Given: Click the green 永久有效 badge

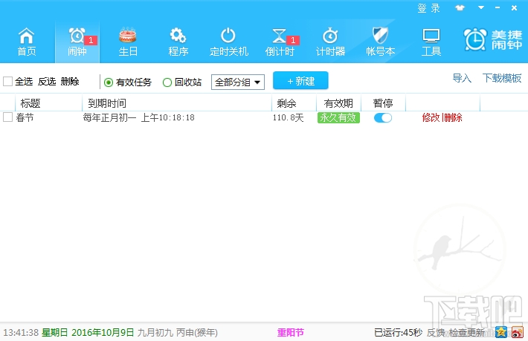Looking at the screenshot, I should [338, 117].
